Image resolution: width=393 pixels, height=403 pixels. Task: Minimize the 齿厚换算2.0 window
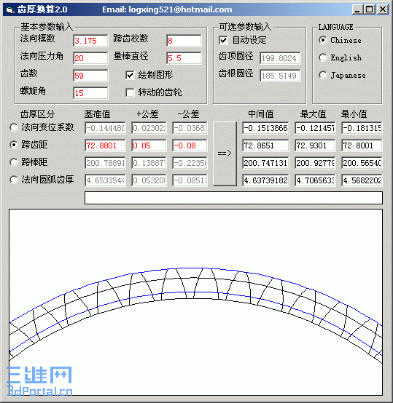click(x=357, y=9)
